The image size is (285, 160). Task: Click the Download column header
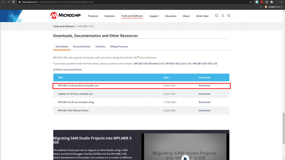point(204,77)
